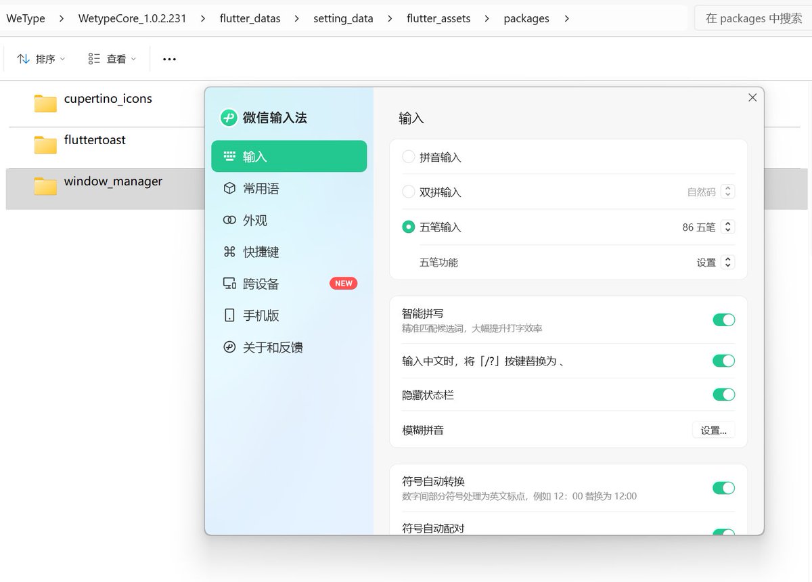
Task: Click overlapping circles icon beside 外观
Action: coord(229,220)
